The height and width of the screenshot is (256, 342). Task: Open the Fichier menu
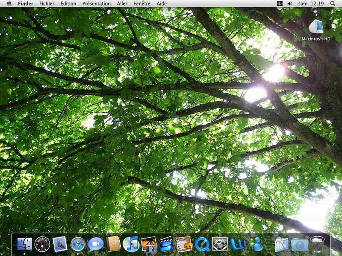point(47,4)
